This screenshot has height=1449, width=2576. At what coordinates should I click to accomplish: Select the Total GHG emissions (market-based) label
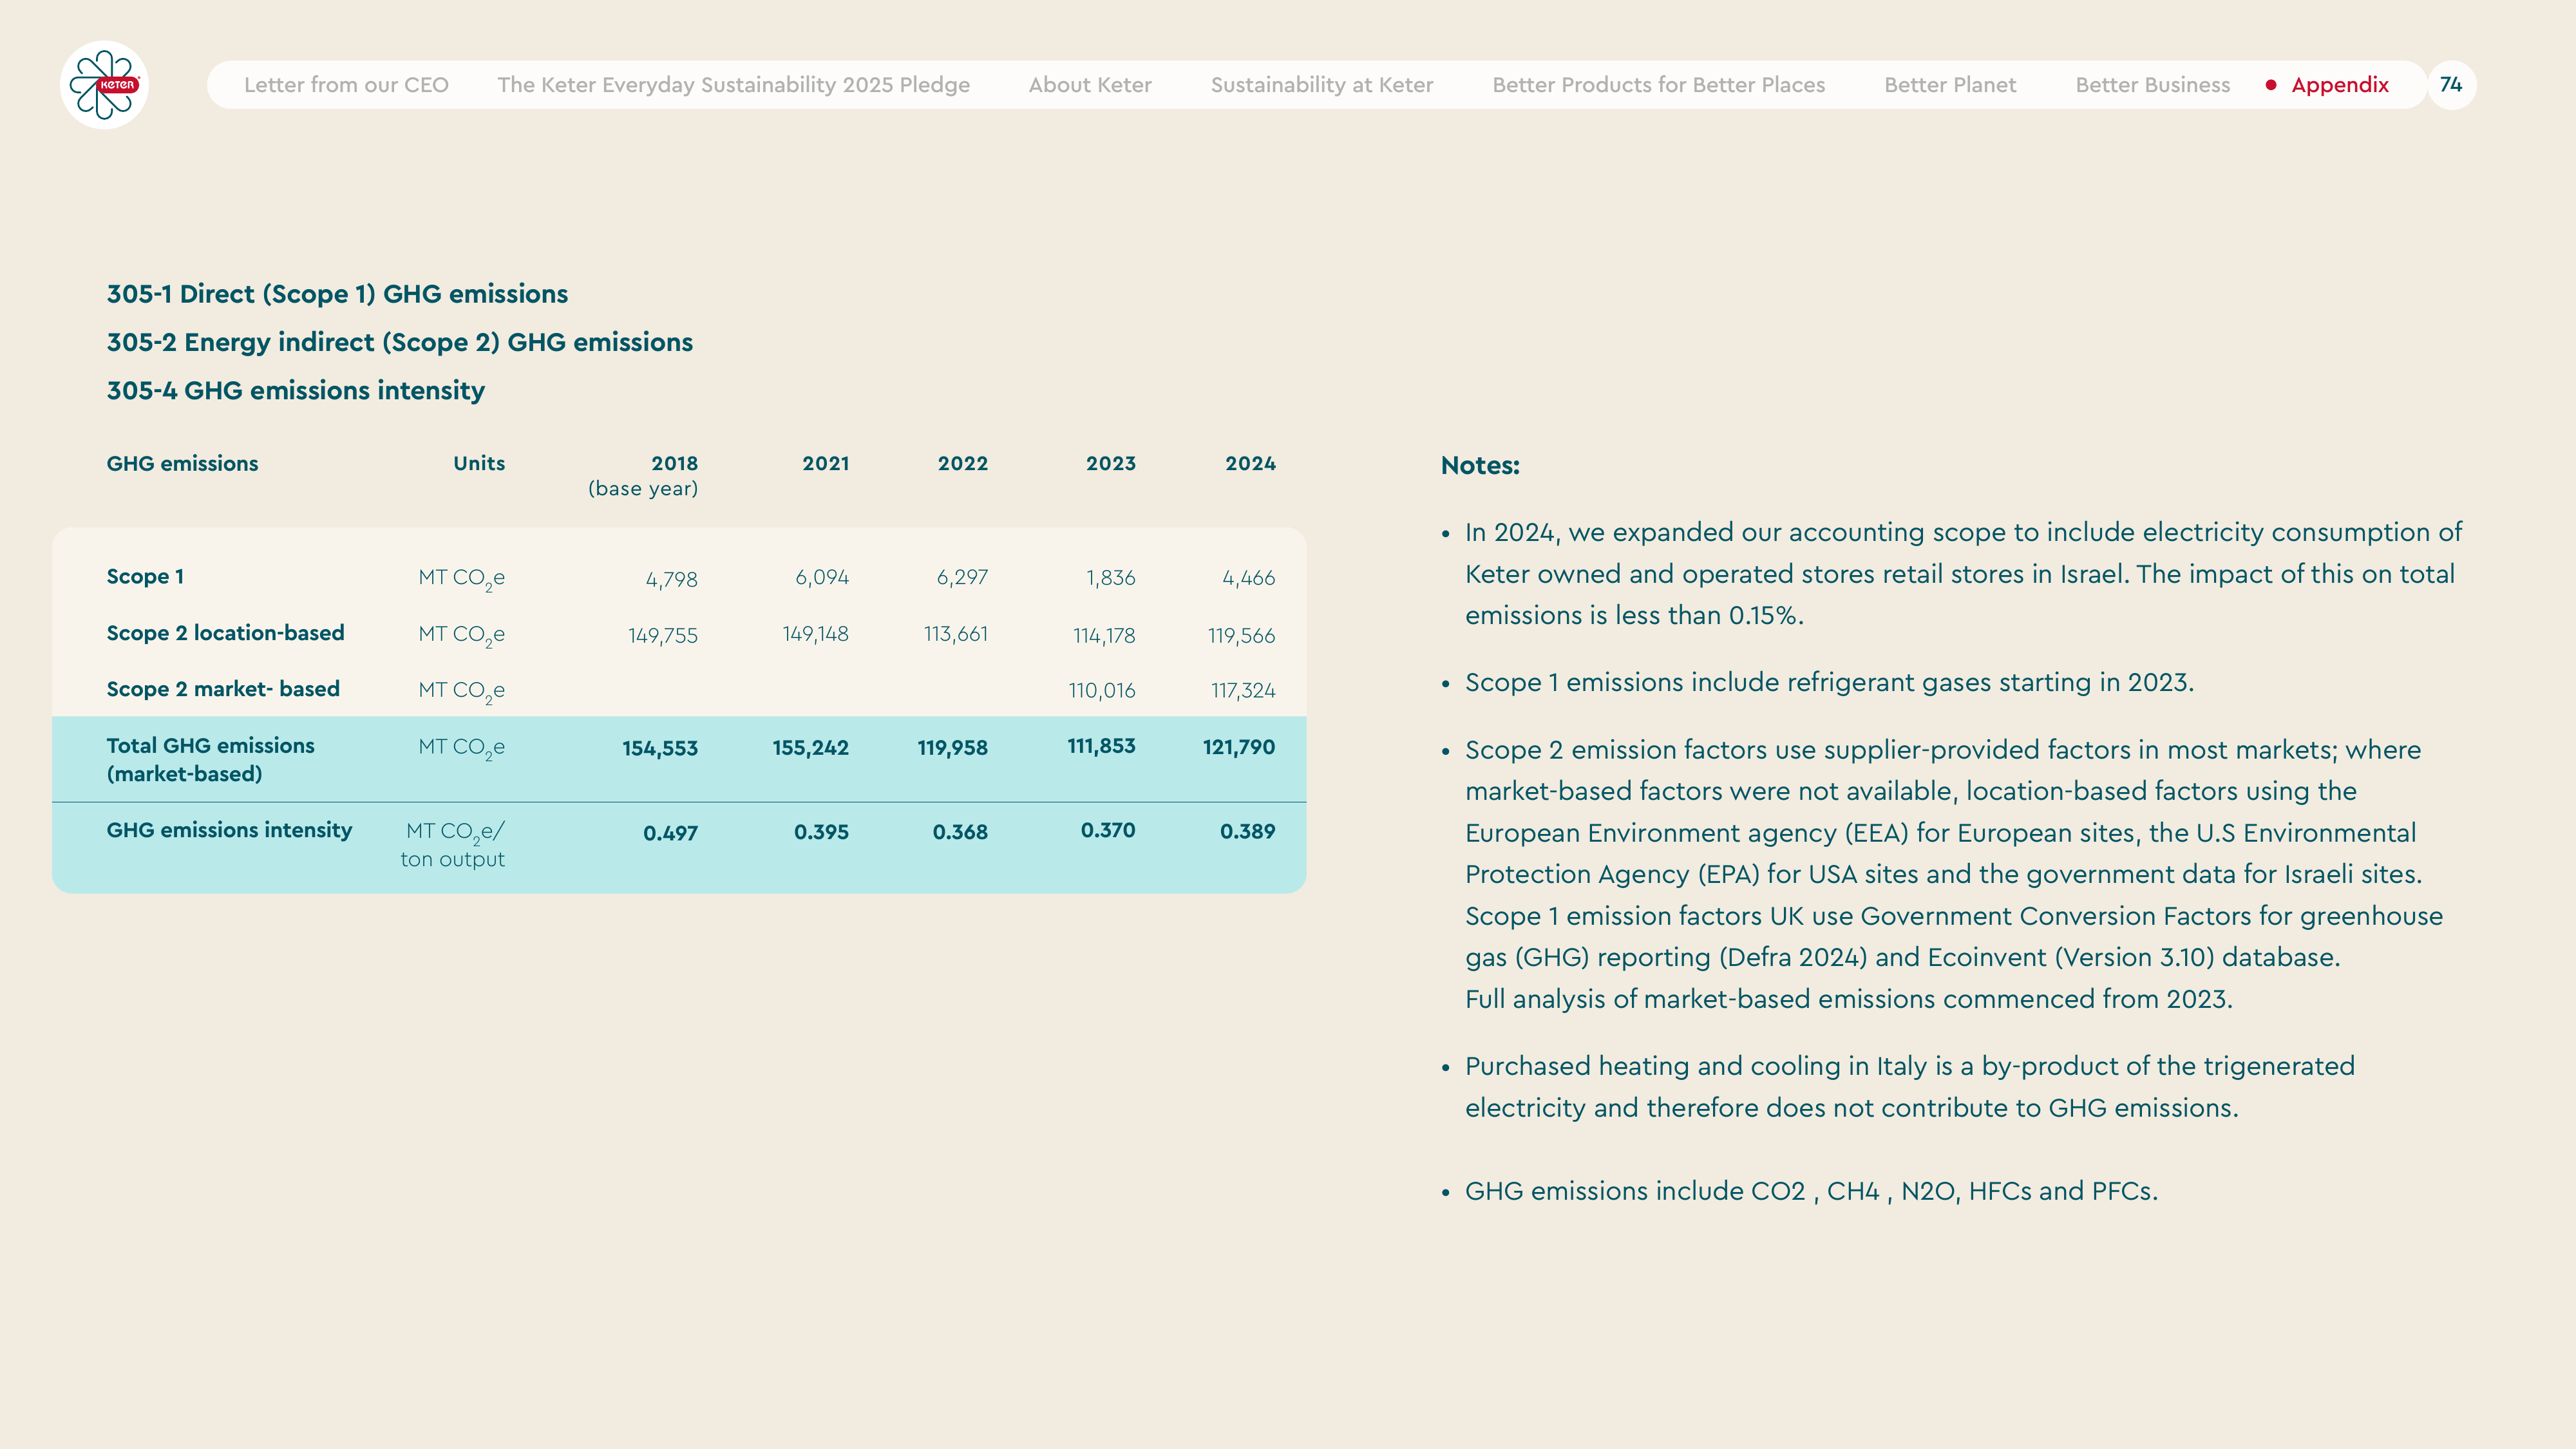[210, 759]
